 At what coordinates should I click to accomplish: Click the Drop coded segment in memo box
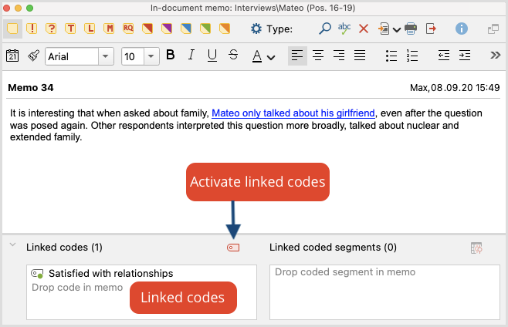pos(384,292)
